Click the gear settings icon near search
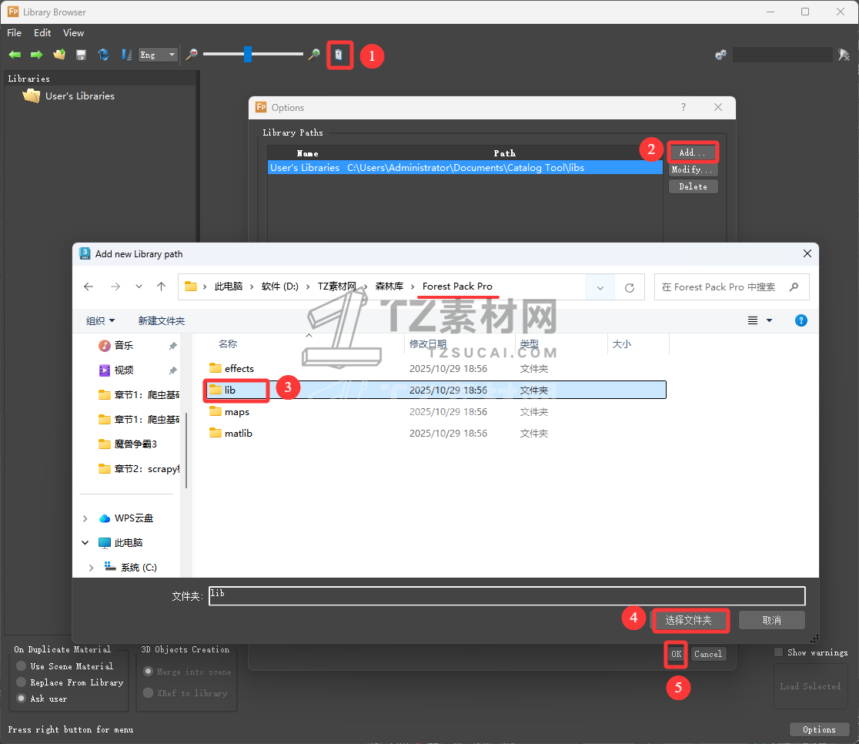The image size is (859, 744). coord(720,55)
